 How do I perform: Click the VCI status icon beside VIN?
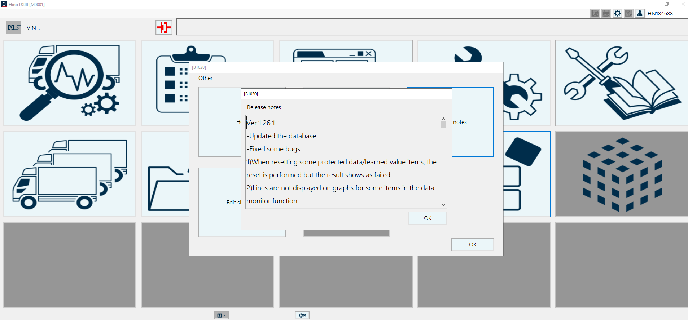point(14,27)
